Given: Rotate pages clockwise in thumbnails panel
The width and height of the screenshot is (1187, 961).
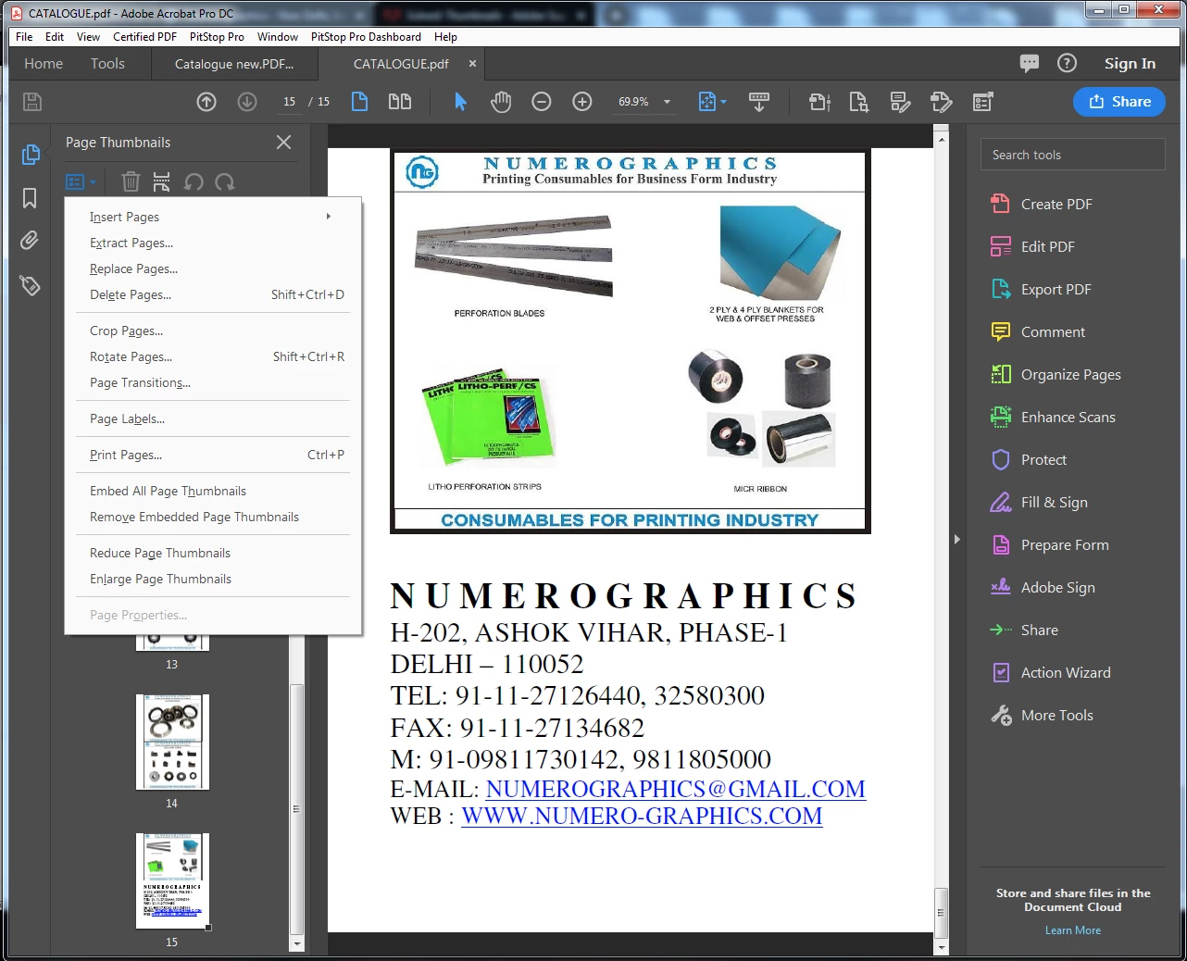Looking at the screenshot, I should coord(225,181).
